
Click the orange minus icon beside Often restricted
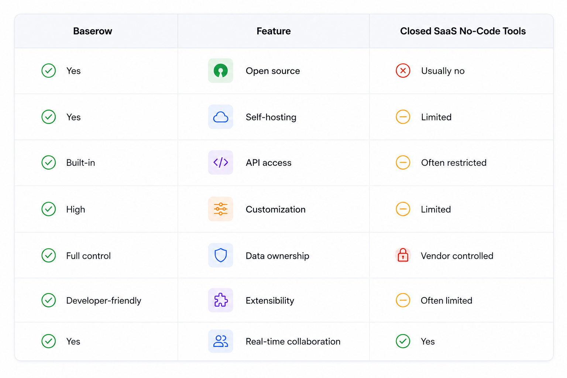(403, 162)
